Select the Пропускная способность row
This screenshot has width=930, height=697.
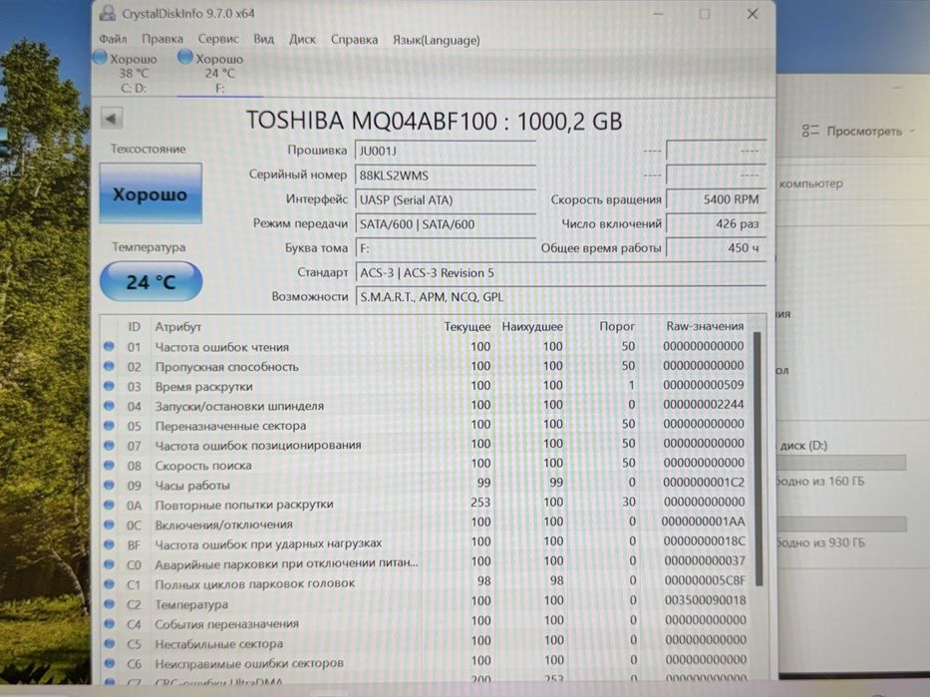[x=426, y=366]
